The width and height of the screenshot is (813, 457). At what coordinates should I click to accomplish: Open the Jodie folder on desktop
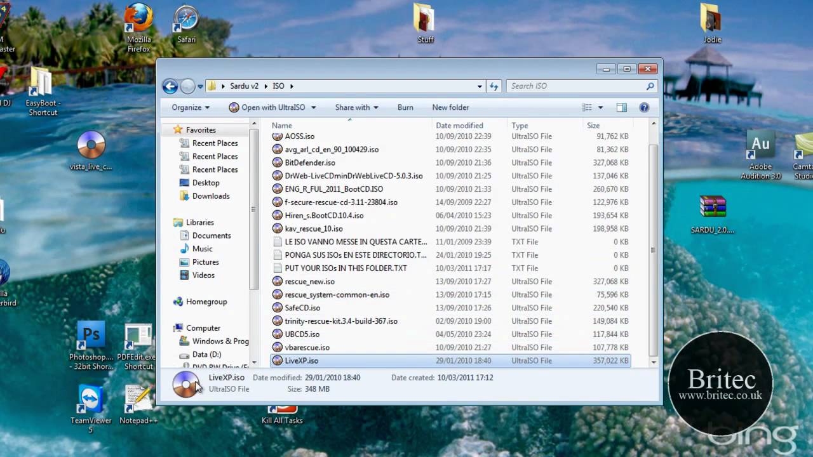(x=712, y=23)
